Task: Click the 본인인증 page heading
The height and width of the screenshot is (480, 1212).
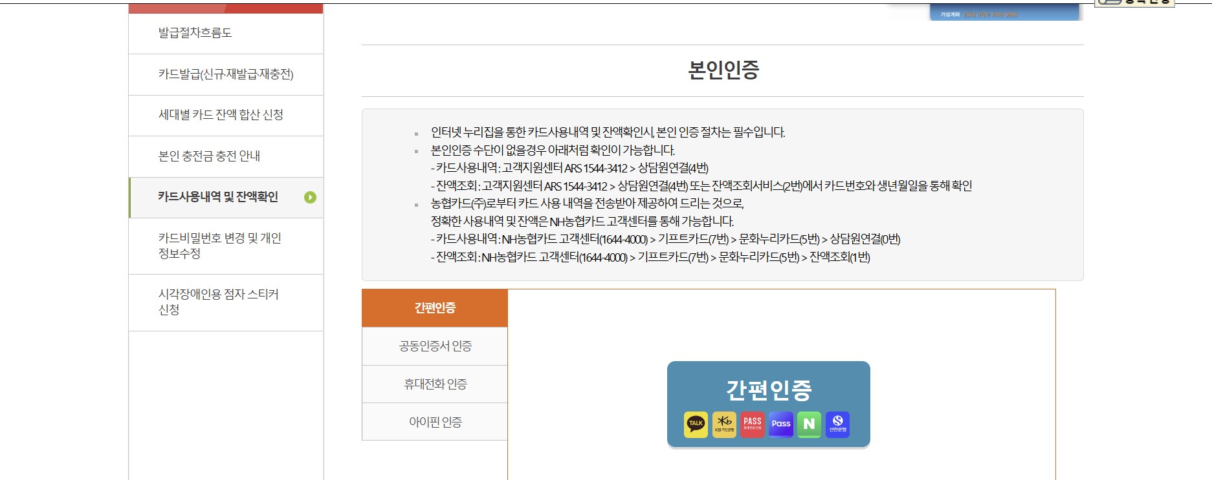Action: tap(723, 70)
